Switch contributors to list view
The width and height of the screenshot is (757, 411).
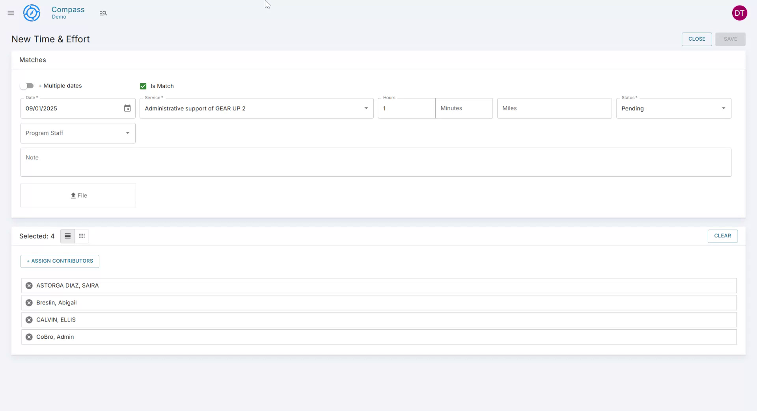[67, 236]
